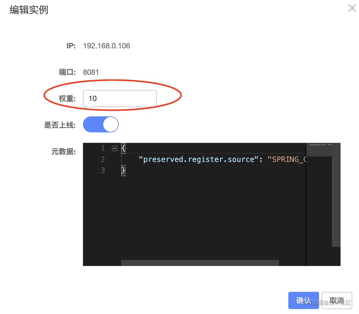Close the 编辑实例 dialog with the X icon
The image size is (359, 314).
(352, 8)
